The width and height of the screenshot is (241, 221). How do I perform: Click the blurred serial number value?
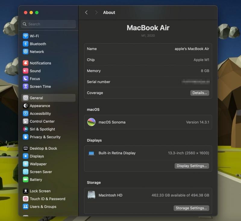pos(196,82)
